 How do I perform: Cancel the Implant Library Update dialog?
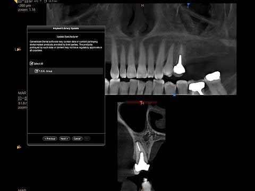77,138
